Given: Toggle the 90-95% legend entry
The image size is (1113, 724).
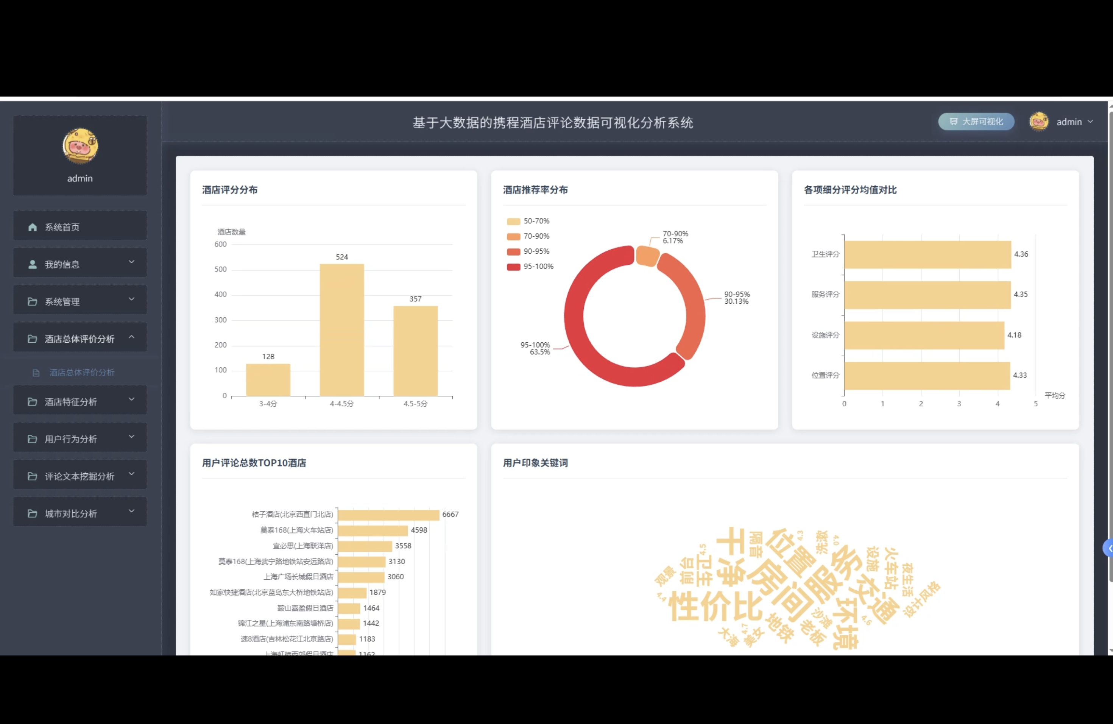Looking at the screenshot, I should tap(528, 252).
